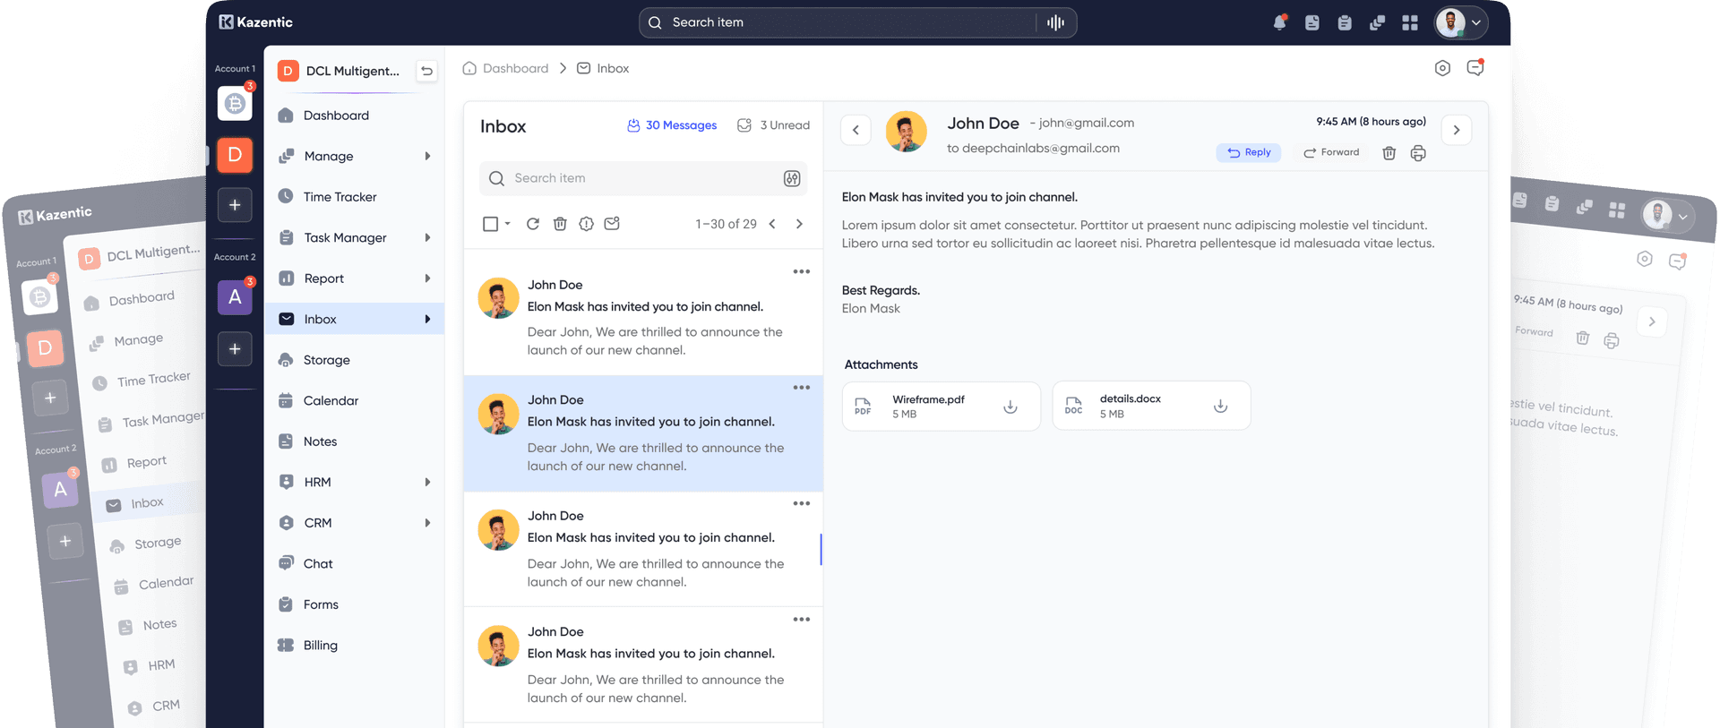
Task: Switch to the D workspace in Account 1
Action: tap(235, 155)
